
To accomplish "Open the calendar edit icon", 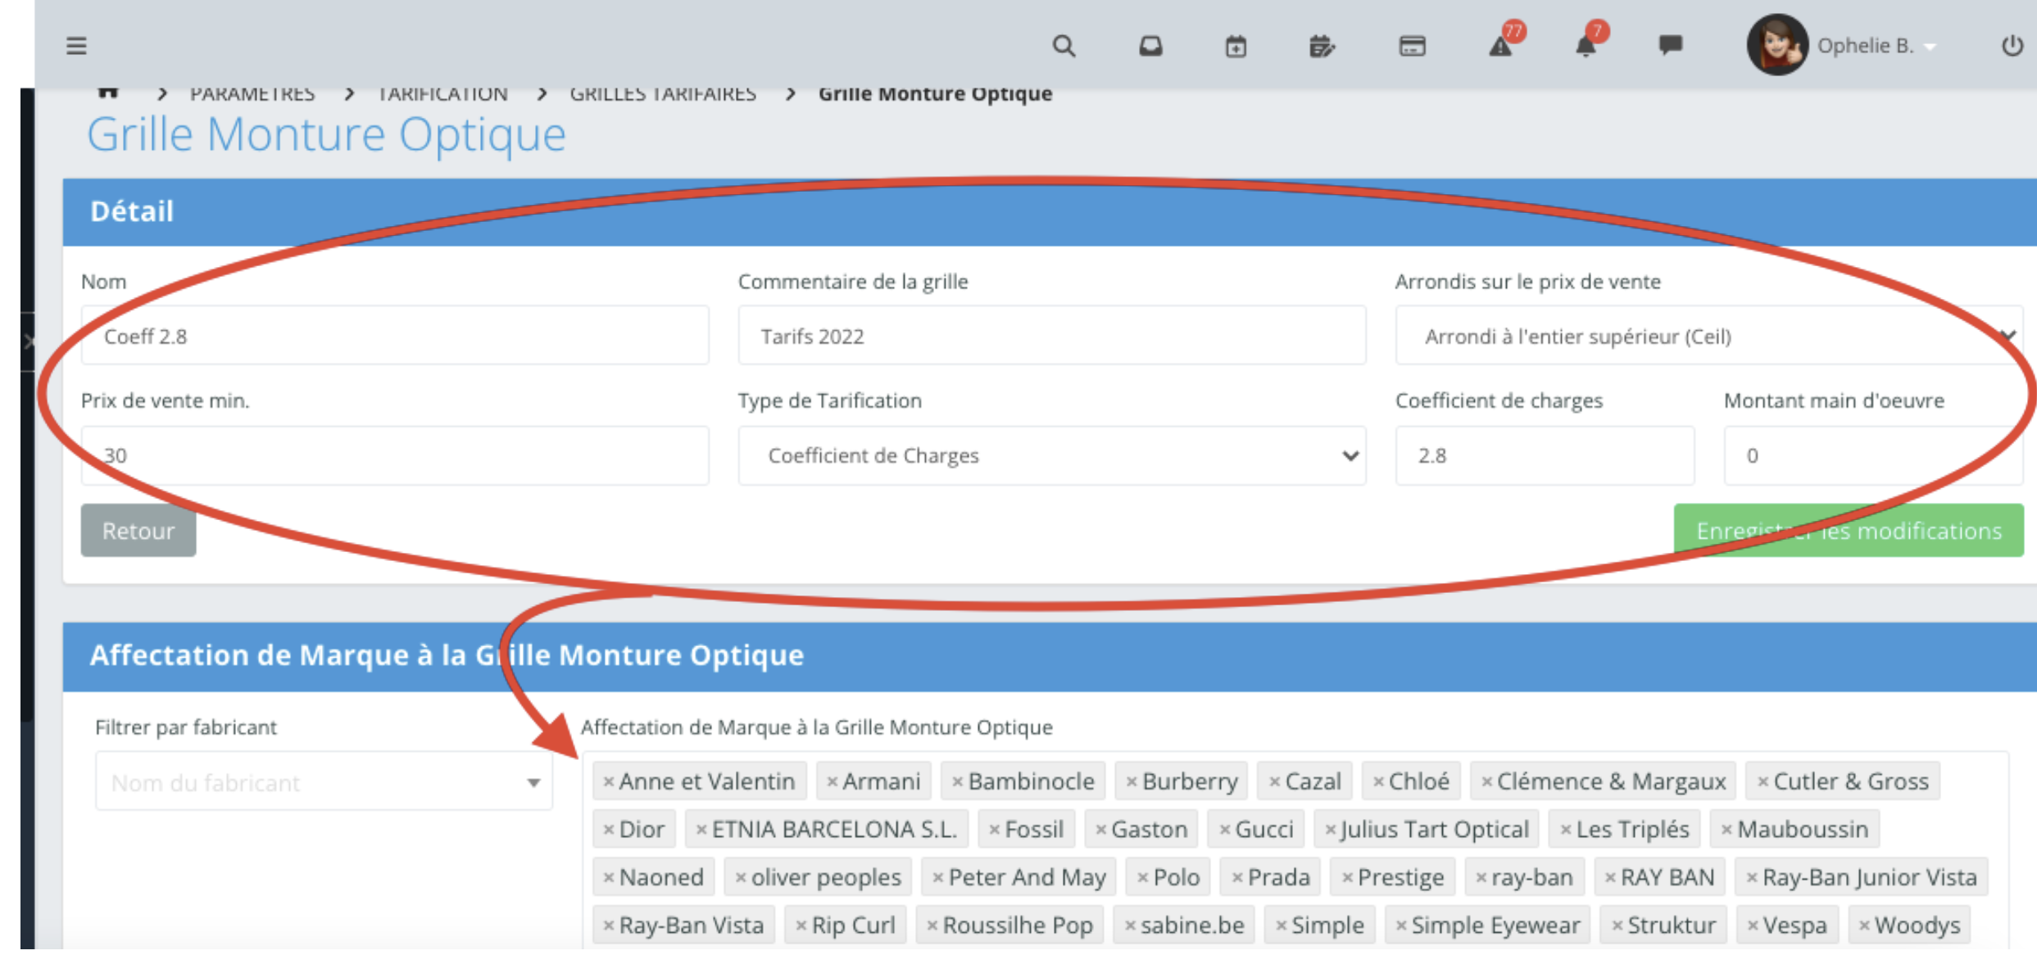I will (1321, 47).
